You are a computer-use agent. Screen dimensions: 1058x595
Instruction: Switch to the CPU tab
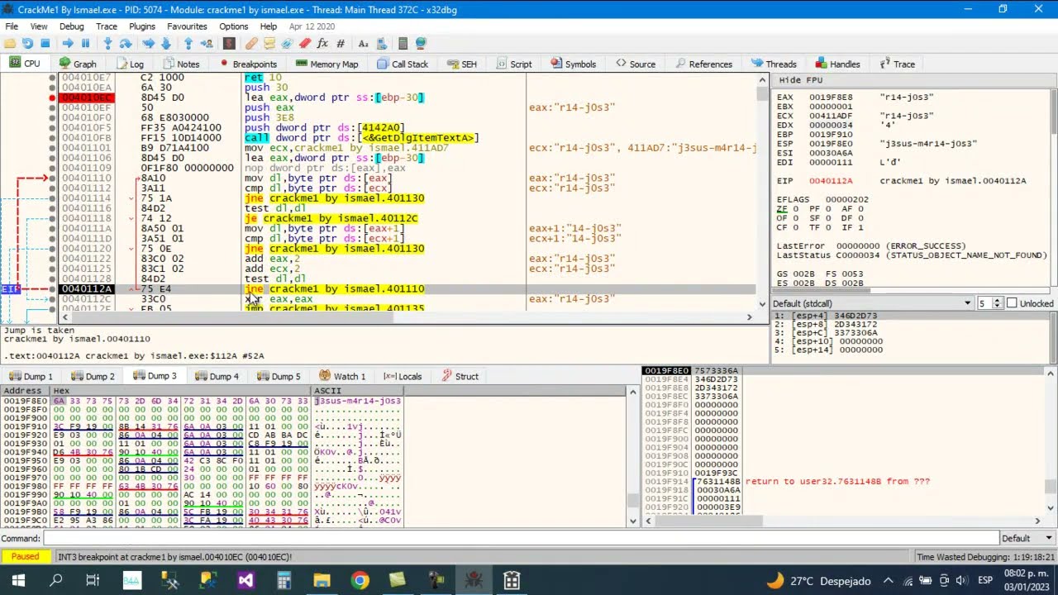25,64
